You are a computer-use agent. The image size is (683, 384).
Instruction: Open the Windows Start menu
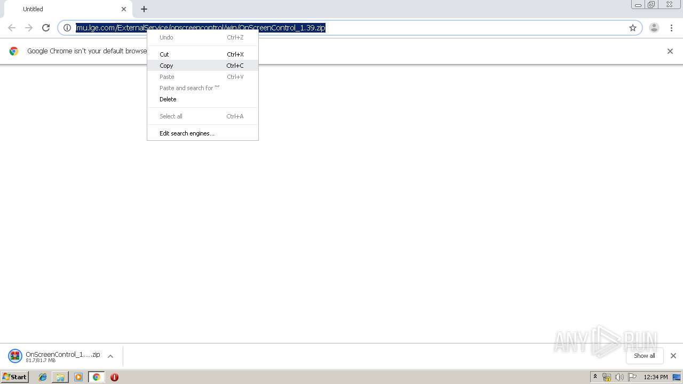[15, 377]
